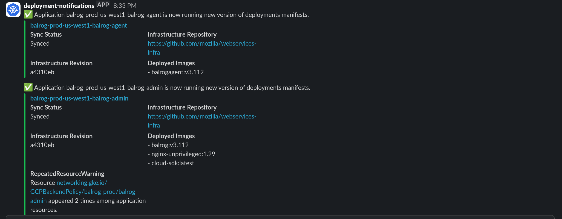The width and height of the screenshot is (562, 219).
Task: Open networking.gke.io GCPBackendPolicy resource link
Action: [x=84, y=192]
